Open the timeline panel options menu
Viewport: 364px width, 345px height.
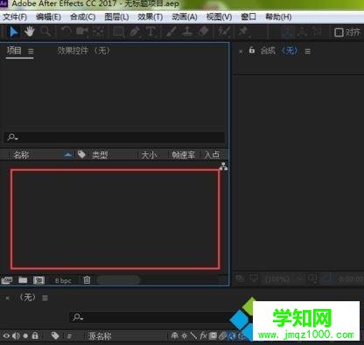tap(45, 298)
